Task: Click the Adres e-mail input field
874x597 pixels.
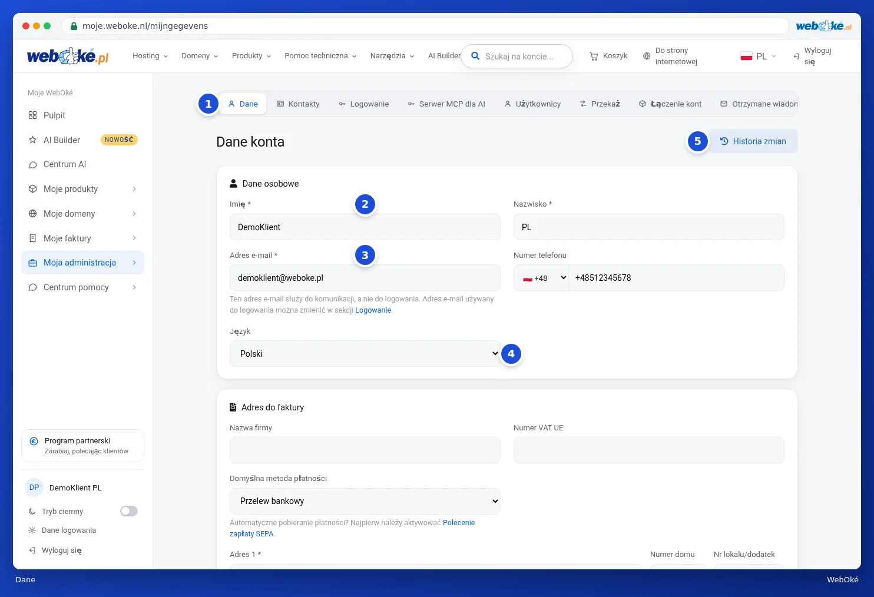Action: point(365,278)
